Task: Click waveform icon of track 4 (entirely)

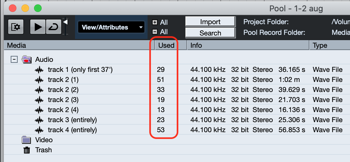Action: 39,130
